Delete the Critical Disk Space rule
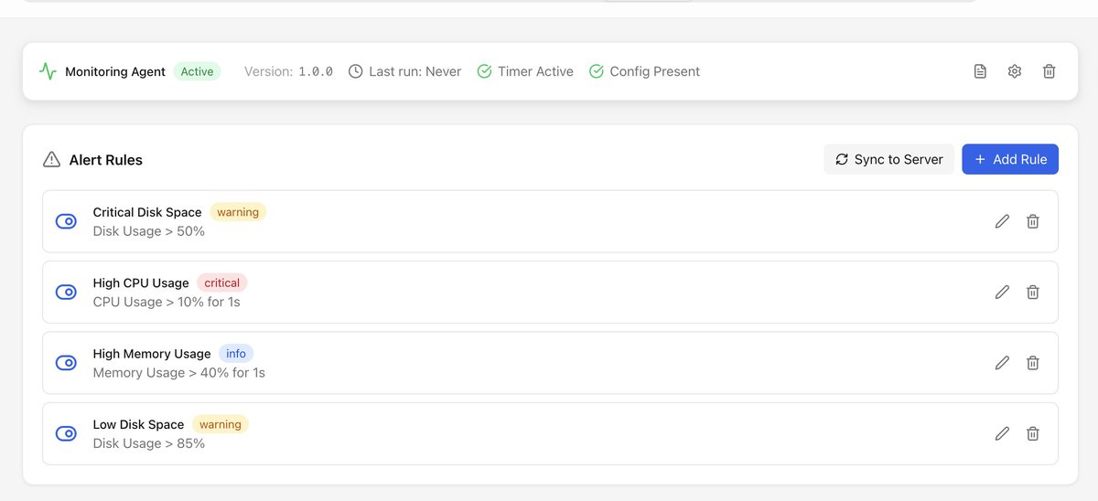1098x501 pixels. 1033,221
